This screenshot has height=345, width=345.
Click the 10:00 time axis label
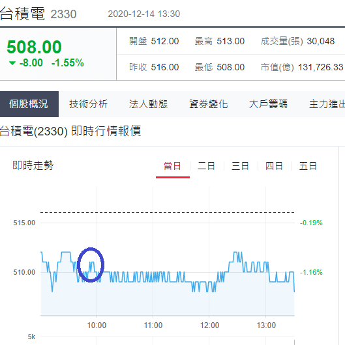(97, 325)
